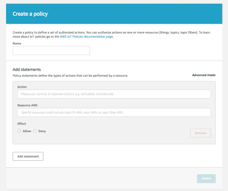Click the Deny label text
Viewport: 228px width, 191px height.
click(42, 131)
